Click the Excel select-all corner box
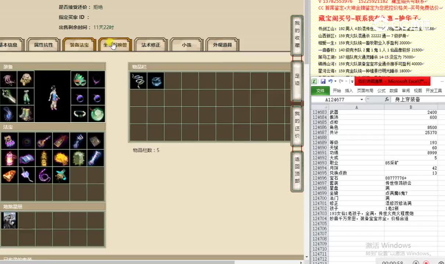This screenshot has height=264, width=445. (320, 107)
